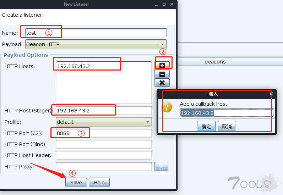The height and width of the screenshot is (195, 283).
Task: Close the New Listener window
Action: pos(172,4)
